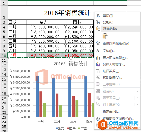The height and width of the screenshot is (132, 141).
Task: Click the Select Data icon
Action: 98,71
